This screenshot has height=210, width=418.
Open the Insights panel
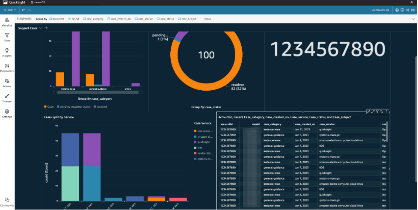pyautogui.click(x=7, y=53)
